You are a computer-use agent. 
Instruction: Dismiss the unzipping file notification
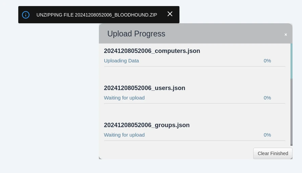170,14
